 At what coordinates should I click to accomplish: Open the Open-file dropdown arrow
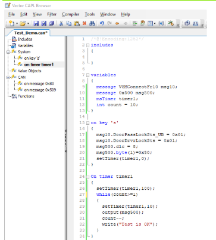click(x=28, y=24)
